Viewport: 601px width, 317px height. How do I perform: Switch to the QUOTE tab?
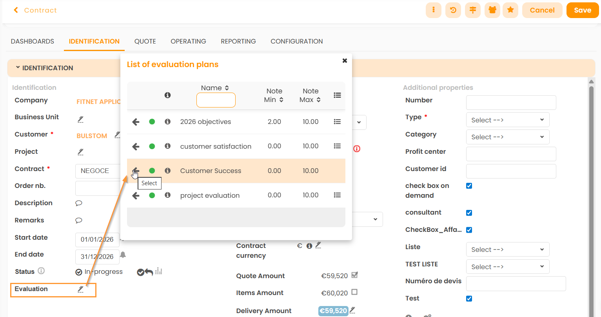tap(145, 42)
